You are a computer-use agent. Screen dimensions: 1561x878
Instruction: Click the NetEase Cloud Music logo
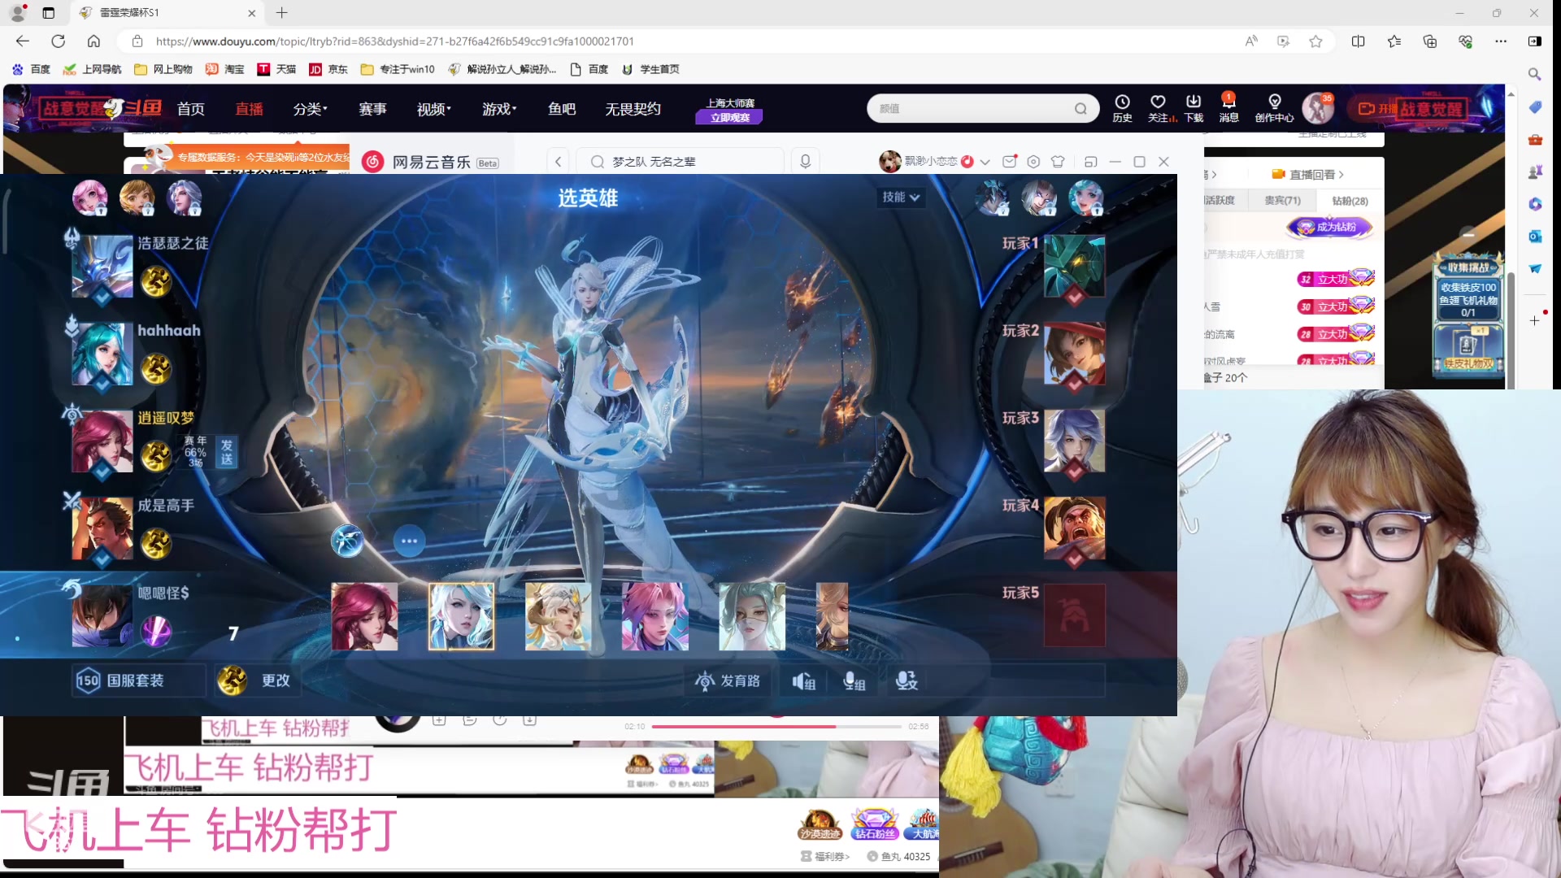(x=372, y=162)
